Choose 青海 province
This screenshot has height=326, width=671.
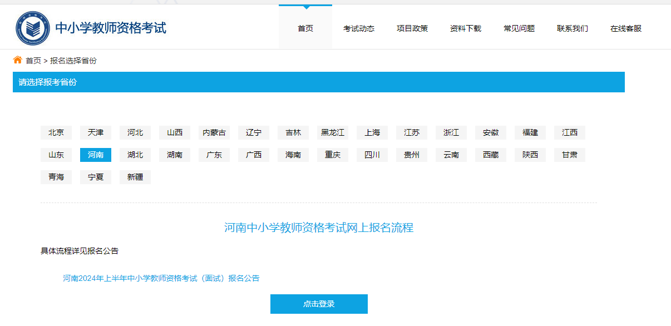pos(56,177)
